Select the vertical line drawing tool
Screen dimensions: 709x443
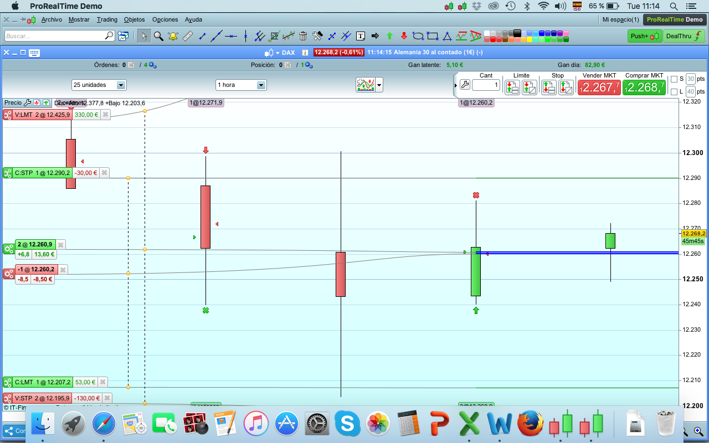pos(245,36)
